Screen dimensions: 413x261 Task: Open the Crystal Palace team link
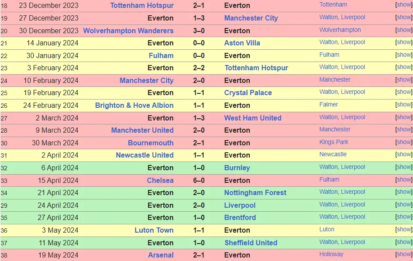(x=248, y=93)
